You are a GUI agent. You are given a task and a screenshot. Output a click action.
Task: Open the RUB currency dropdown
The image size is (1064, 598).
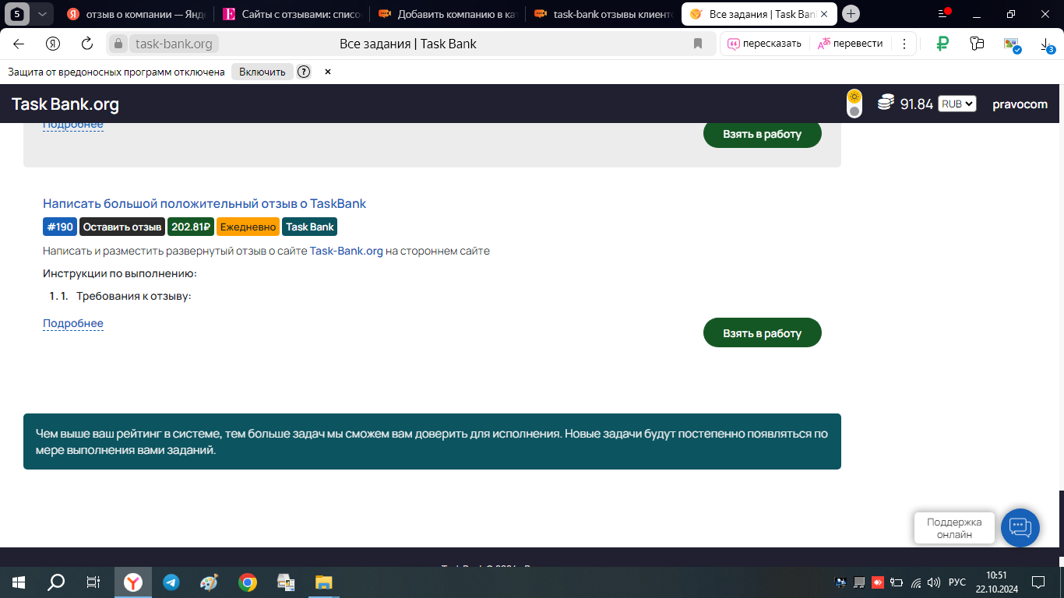click(957, 104)
